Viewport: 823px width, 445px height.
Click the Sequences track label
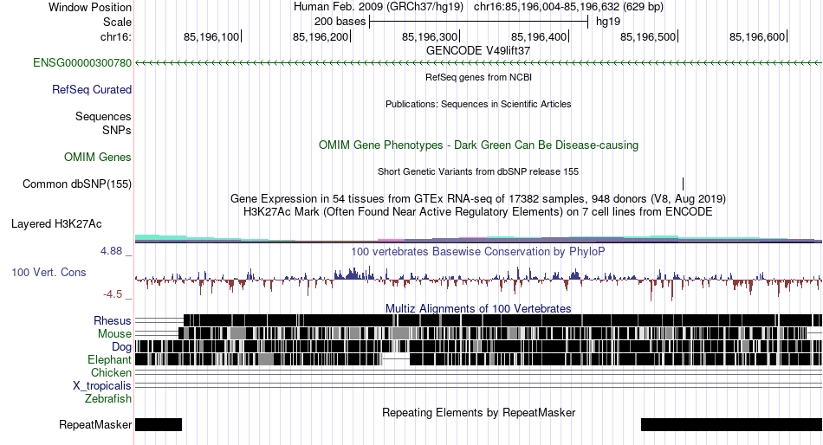pyautogui.click(x=103, y=117)
